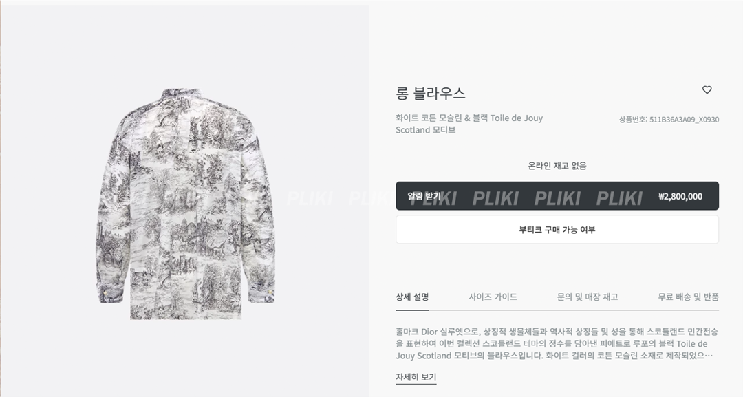Open the 문의 및 매장 재고 tab

click(587, 297)
